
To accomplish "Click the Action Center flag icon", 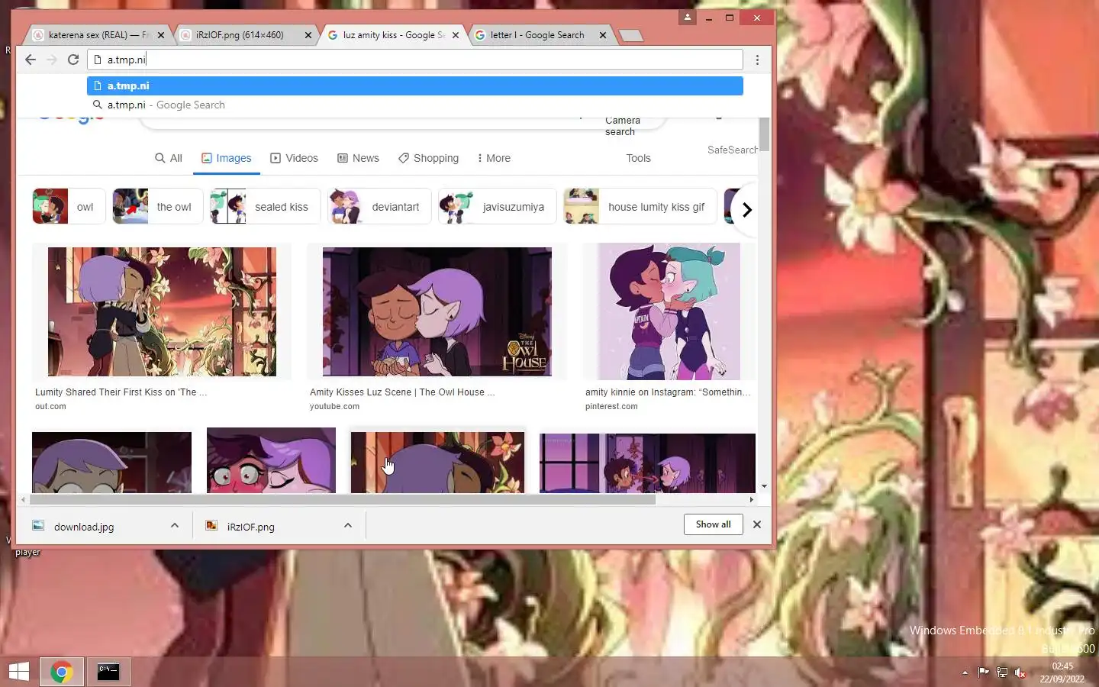I will point(983,672).
